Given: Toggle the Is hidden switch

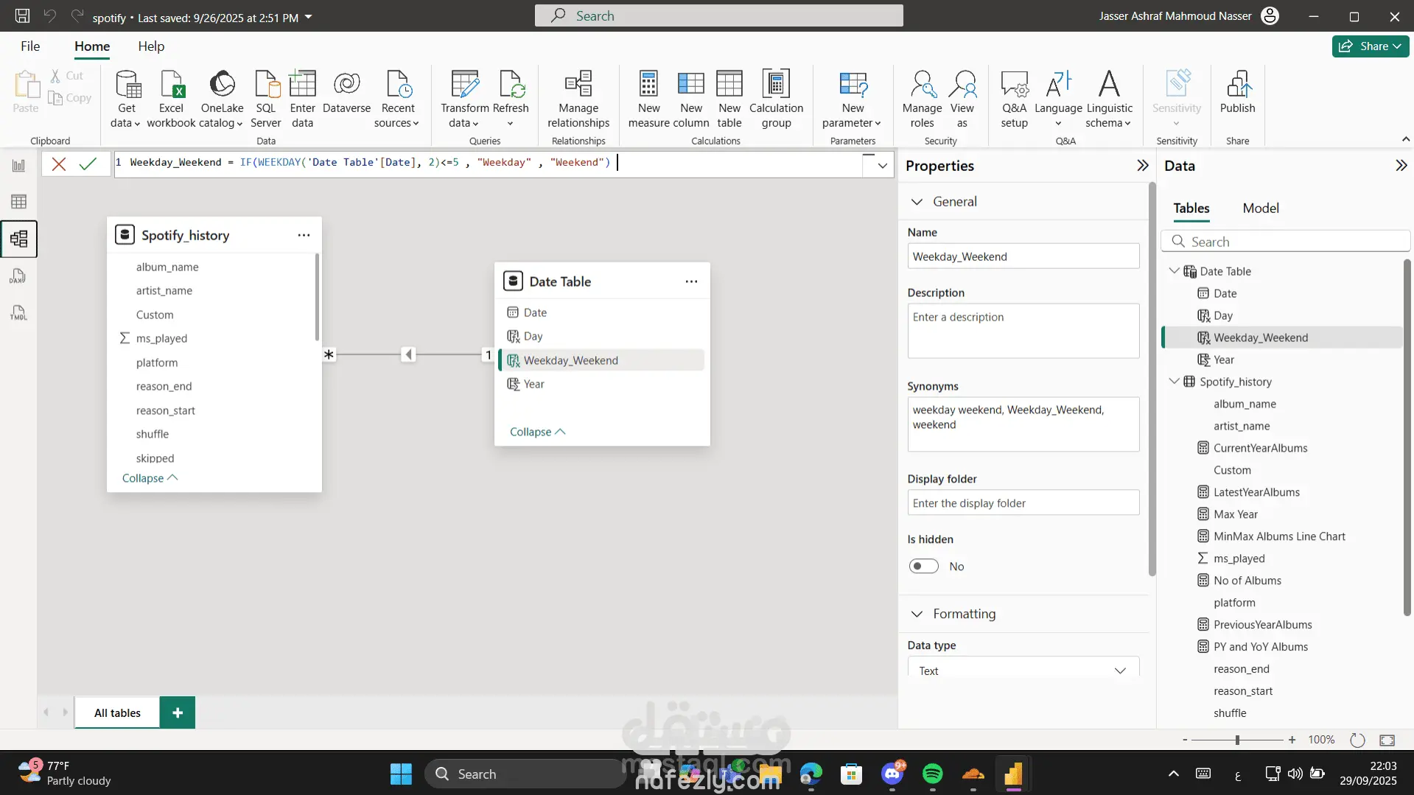Looking at the screenshot, I should tap(923, 566).
